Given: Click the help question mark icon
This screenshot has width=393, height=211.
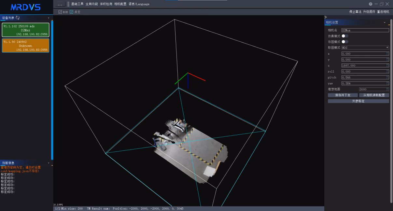Looking at the screenshot, I should 371,4.
